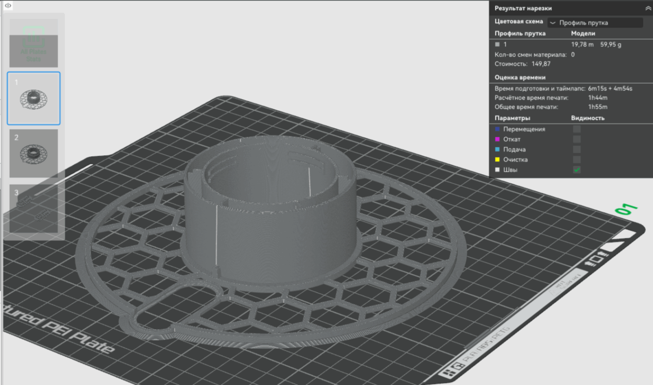Click the green 01 plate number label

[x=626, y=209]
